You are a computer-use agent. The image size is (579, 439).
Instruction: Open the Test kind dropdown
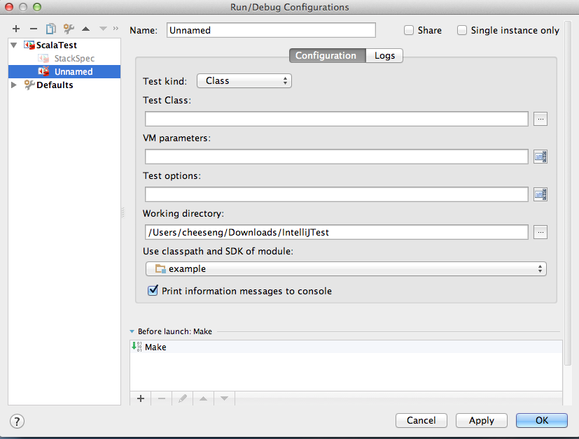pyautogui.click(x=244, y=80)
